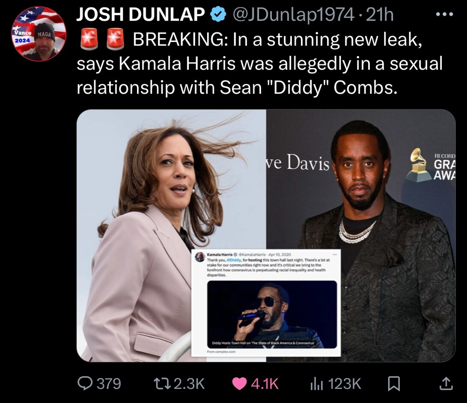The height and width of the screenshot is (403, 467).
Task: Open the attached Kamala Harris photo
Action: pyautogui.click(x=171, y=235)
